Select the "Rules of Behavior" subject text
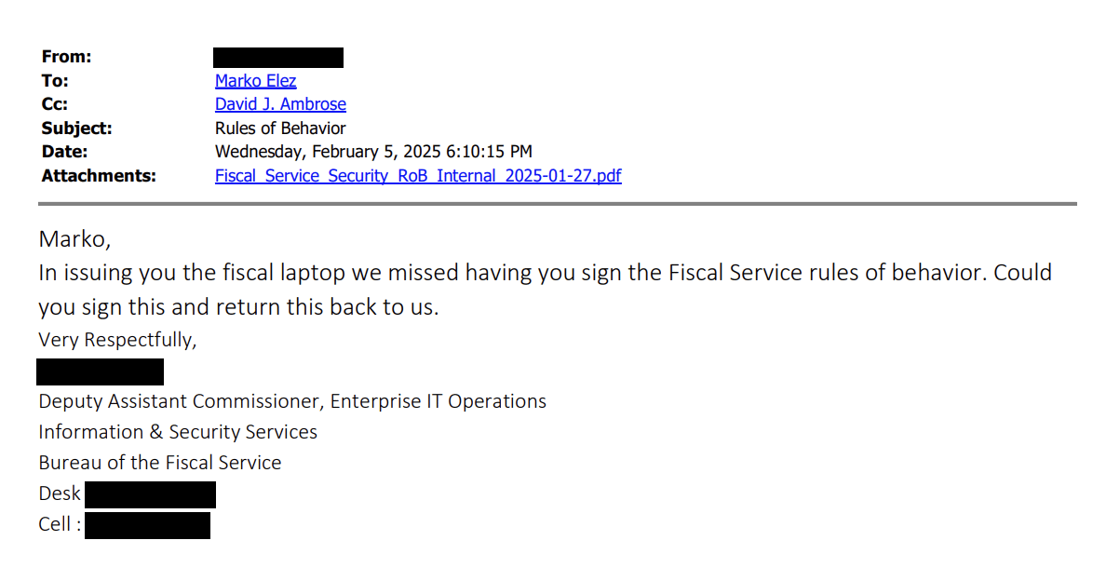This screenshot has width=1093, height=581. point(280,128)
